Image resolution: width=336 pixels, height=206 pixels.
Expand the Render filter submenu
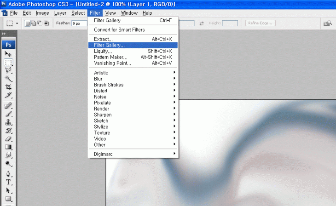pyautogui.click(x=133, y=109)
